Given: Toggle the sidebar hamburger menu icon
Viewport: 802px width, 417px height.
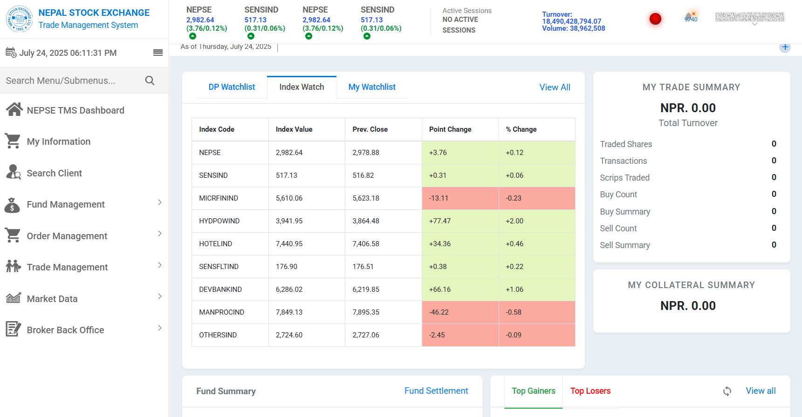Looking at the screenshot, I should pyautogui.click(x=158, y=53).
